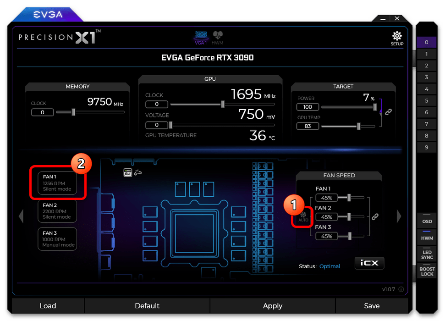Open the SETUP gear settings

pyautogui.click(x=397, y=38)
